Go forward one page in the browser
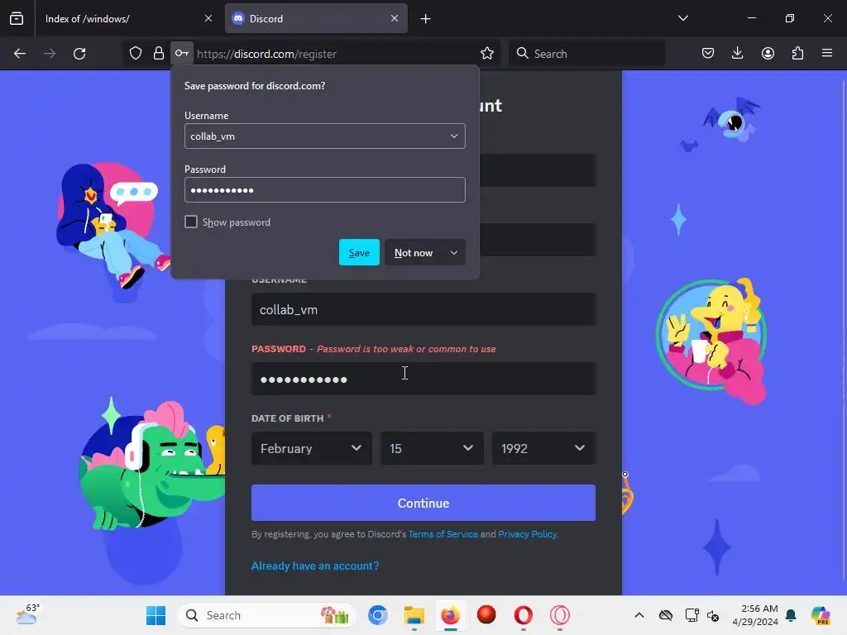Image resolution: width=847 pixels, height=635 pixels. pos(50,54)
